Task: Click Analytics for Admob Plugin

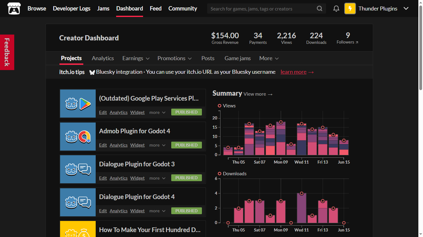Action: click(x=119, y=145)
